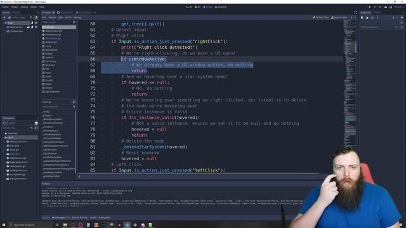
Task: Open Windows Start menu
Action: [4, 225]
